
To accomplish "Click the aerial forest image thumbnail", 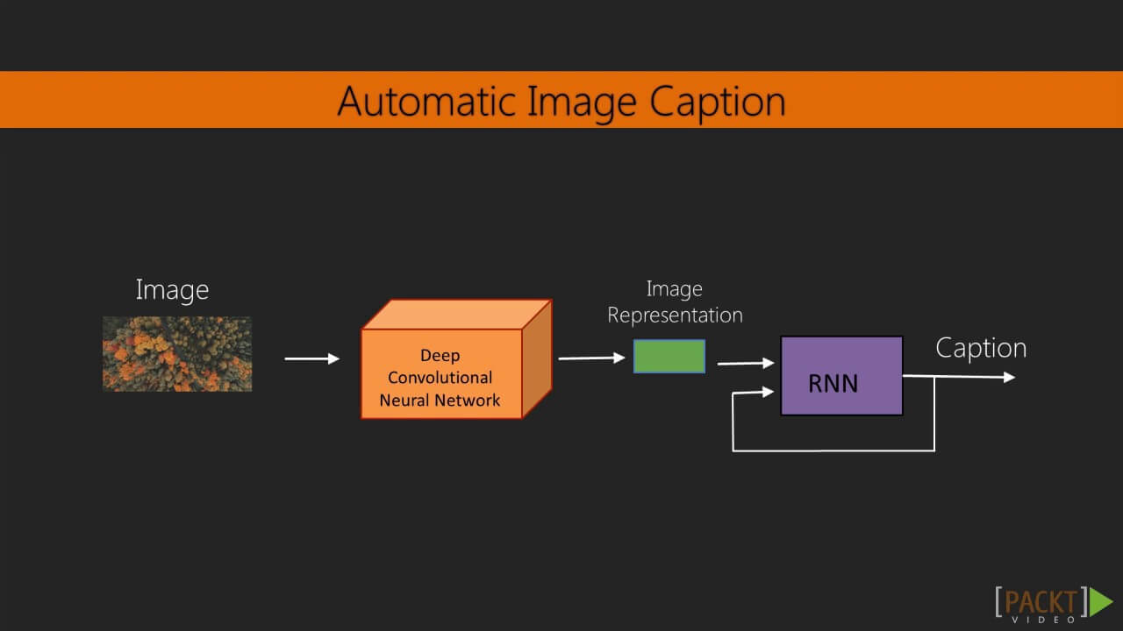I will 177,353.
